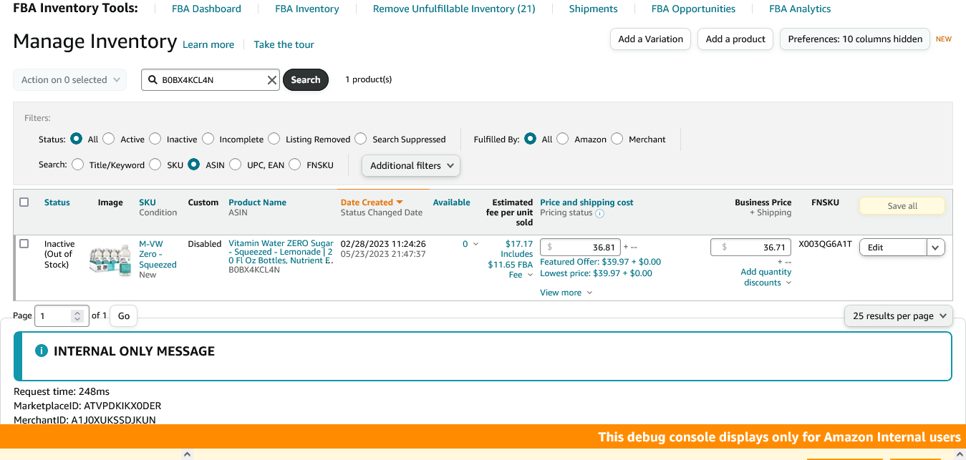Viewport: 966px width, 460px height.
Task: Clear the search box with the X icon
Action: (x=272, y=80)
